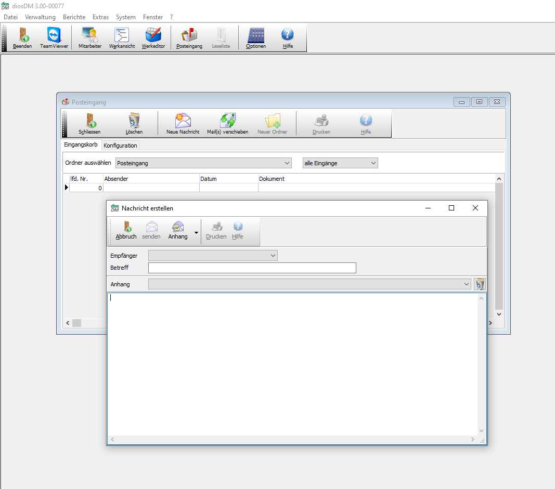The image size is (555, 489).
Task: Launch TeamViewer from the main toolbar
Action: [54, 37]
